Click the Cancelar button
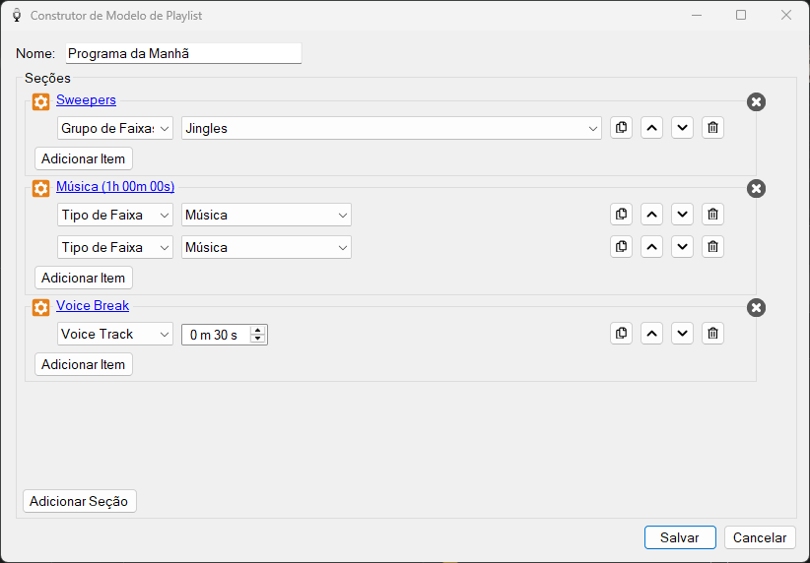 (x=760, y=537)
